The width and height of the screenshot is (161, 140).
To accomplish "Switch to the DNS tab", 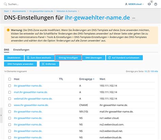I will [6, 50].
